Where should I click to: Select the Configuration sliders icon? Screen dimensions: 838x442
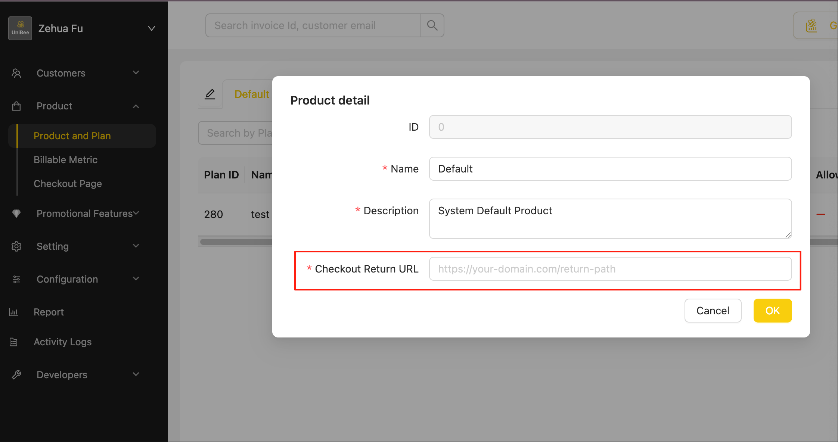tap(16, 279)
